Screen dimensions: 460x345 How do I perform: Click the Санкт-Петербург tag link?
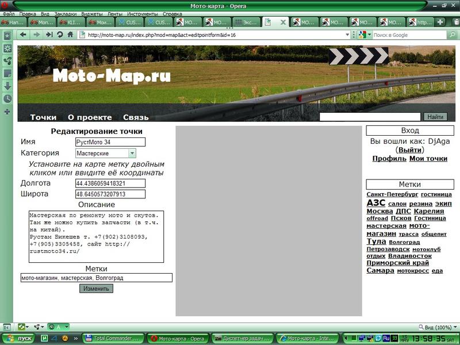point(392,194)
